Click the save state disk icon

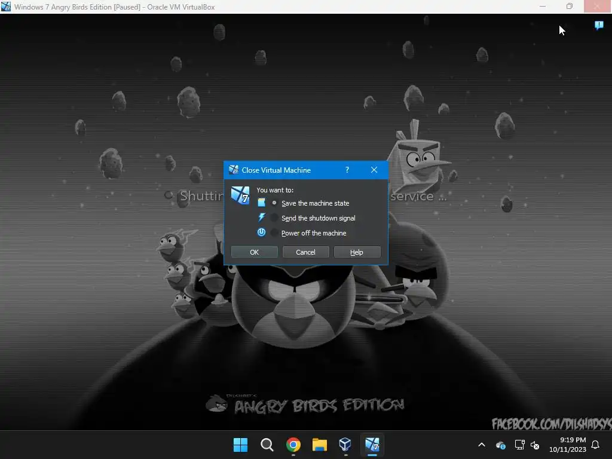262,203
